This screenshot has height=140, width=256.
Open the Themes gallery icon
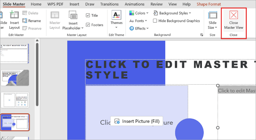(x=116, y=15)
